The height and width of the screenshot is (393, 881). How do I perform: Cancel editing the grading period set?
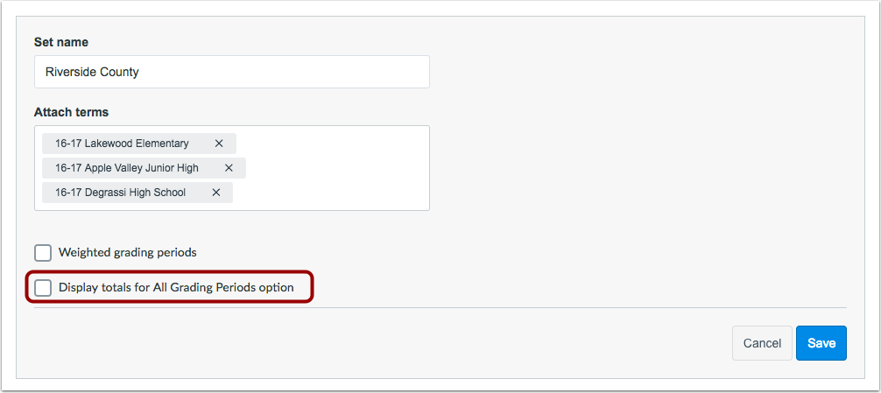762,343
